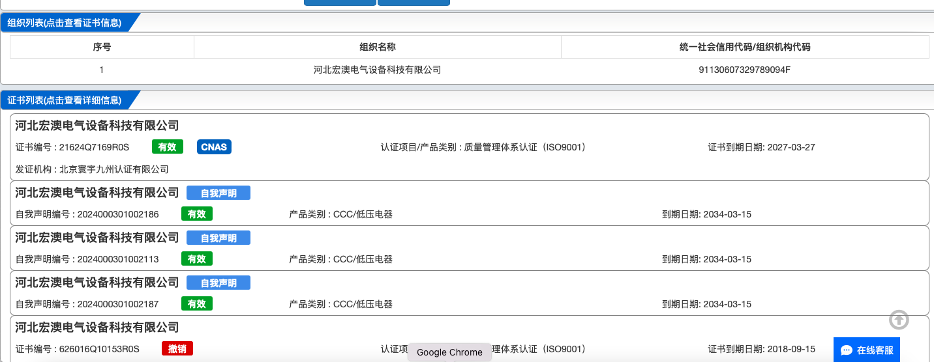Image resolution: width=934 pixels, height=362 pixels.
Task: Click the 统一社会信用代码/组织机构代码 column header
Action: click(745, 47)
